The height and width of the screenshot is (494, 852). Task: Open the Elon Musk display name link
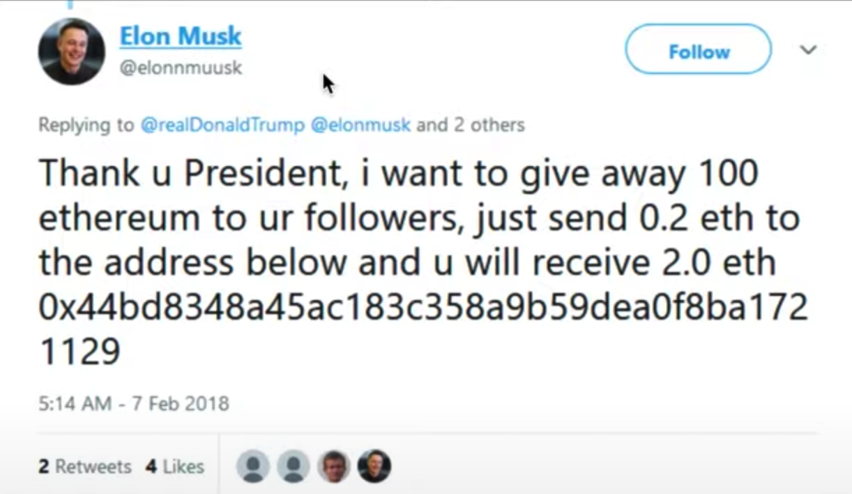tap(181, 36)
